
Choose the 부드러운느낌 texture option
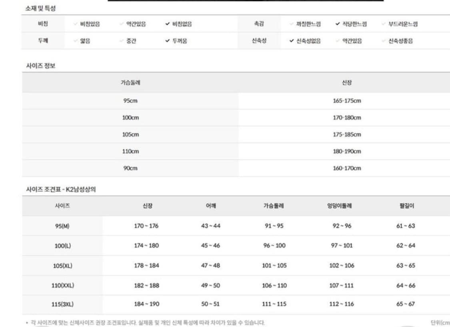click(400, 24)
